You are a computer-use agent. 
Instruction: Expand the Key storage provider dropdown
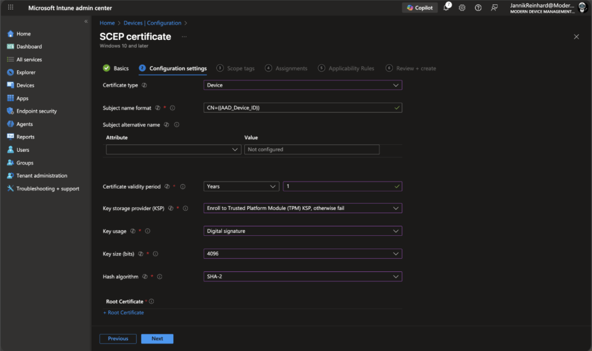coord(303,208)
